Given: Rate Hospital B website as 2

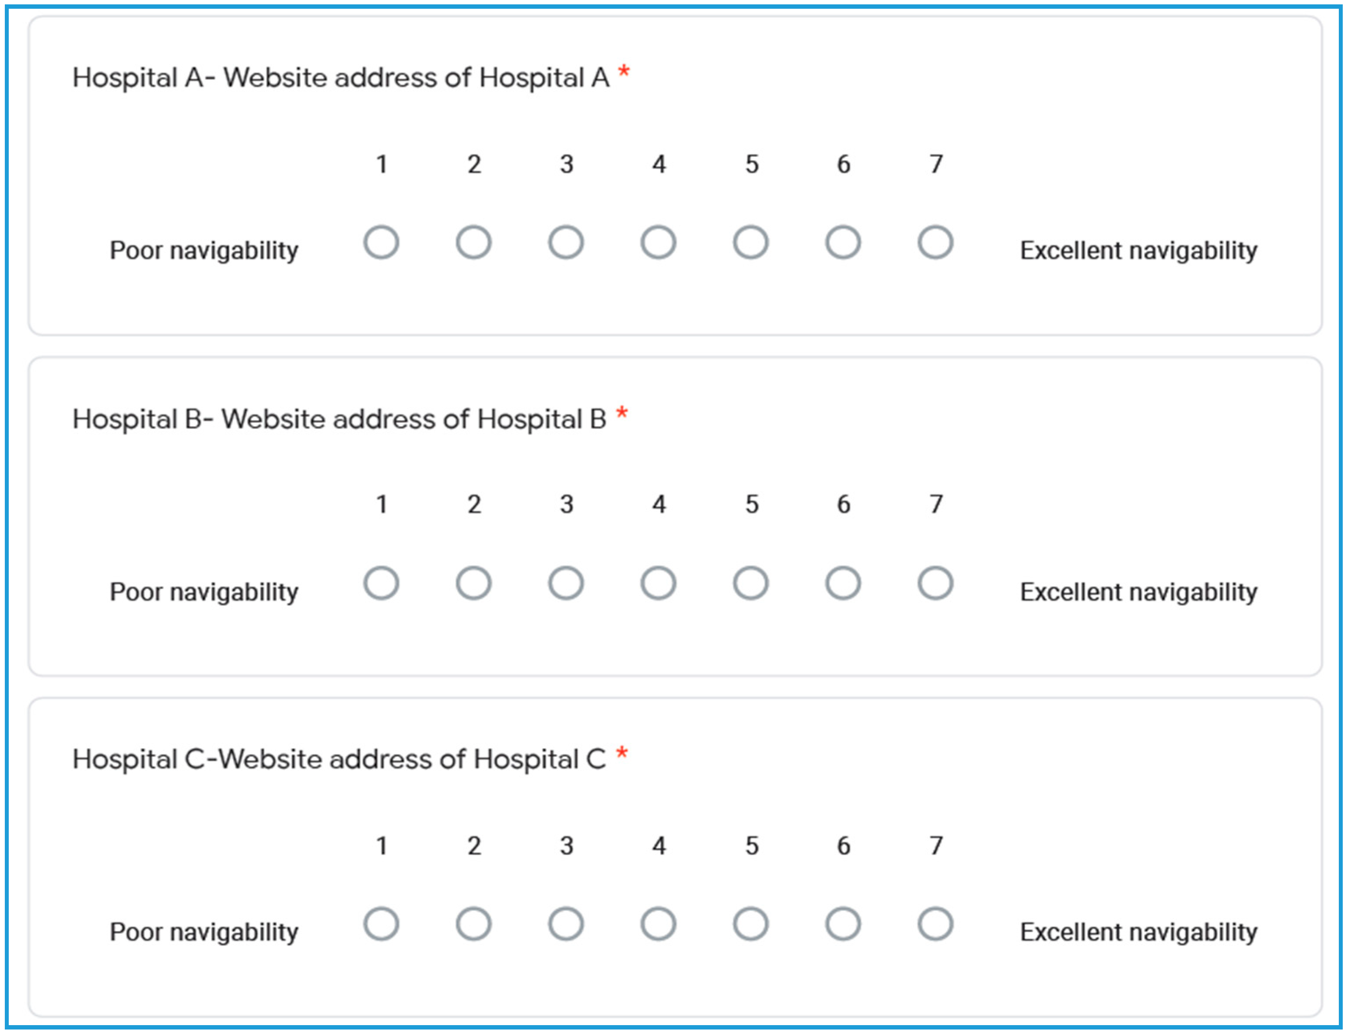Looking at the screenshot, I should [x=473, y=583].
